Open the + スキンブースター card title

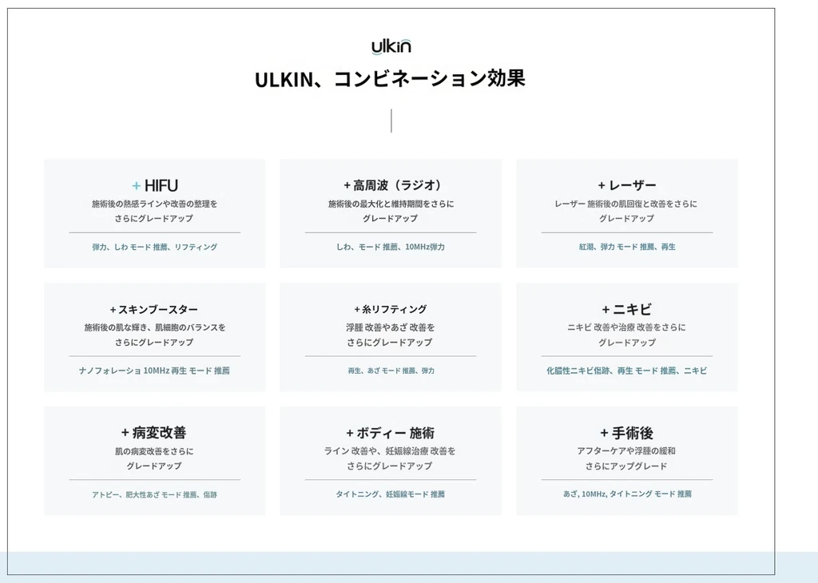154,309
